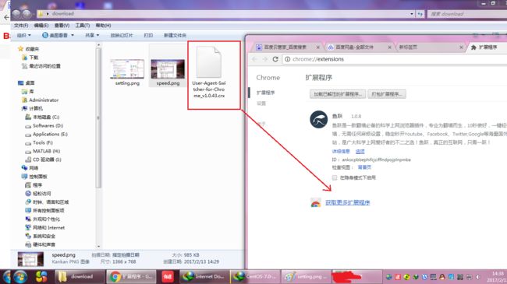The width and height of the screenshot is (507, 284).
Task: Switch to Internet Download Manager on taskbar
Action: (x=204, y=276)
